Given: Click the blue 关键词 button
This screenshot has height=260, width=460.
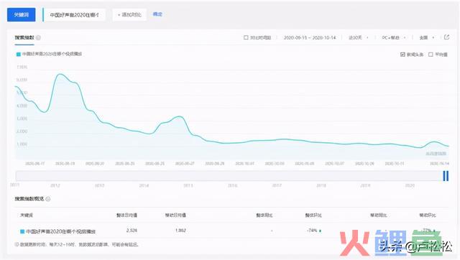Looking at the screenshot, I should tap(21, 14).
